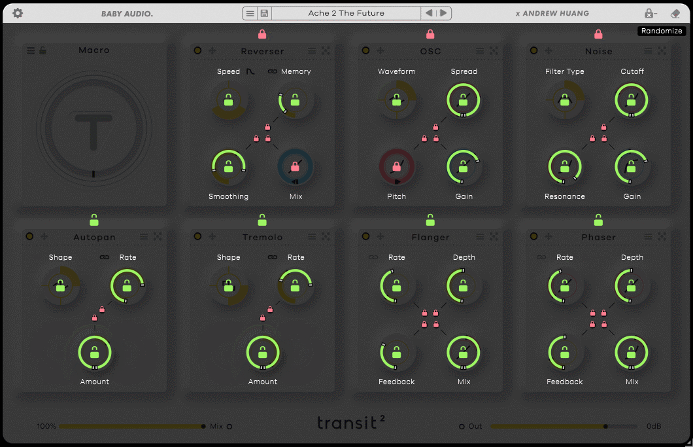Save preset with the floppy disk icon
This screenshot has height=447, width=693.
[x=264, y=13]
